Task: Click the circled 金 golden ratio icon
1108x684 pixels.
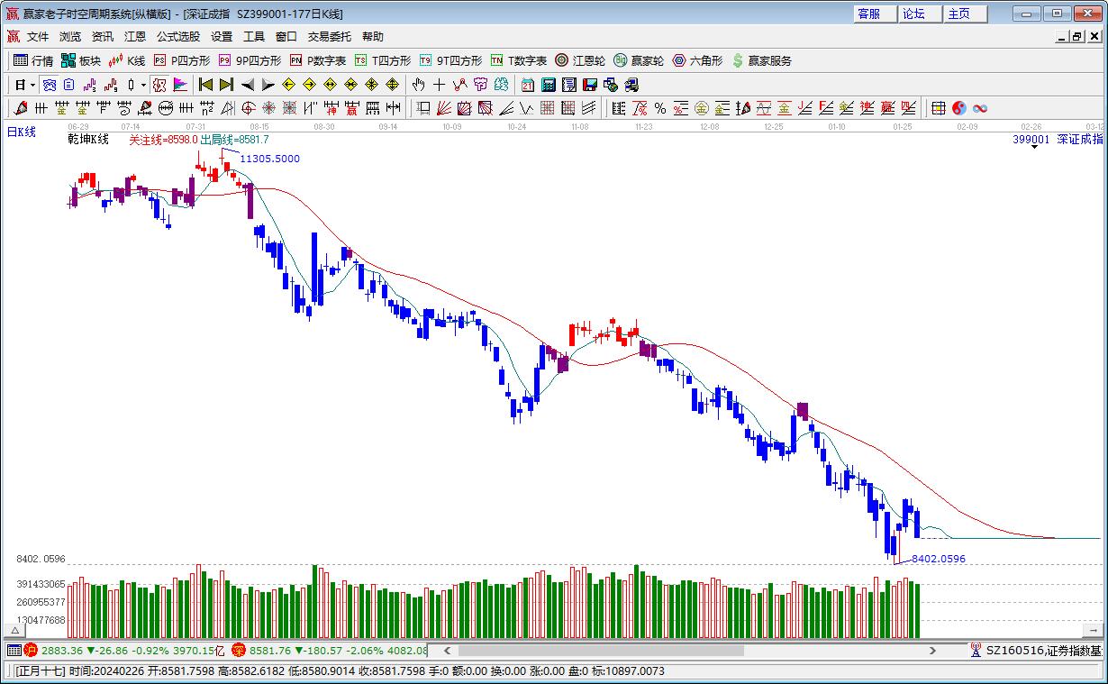Action: point(702,108)
